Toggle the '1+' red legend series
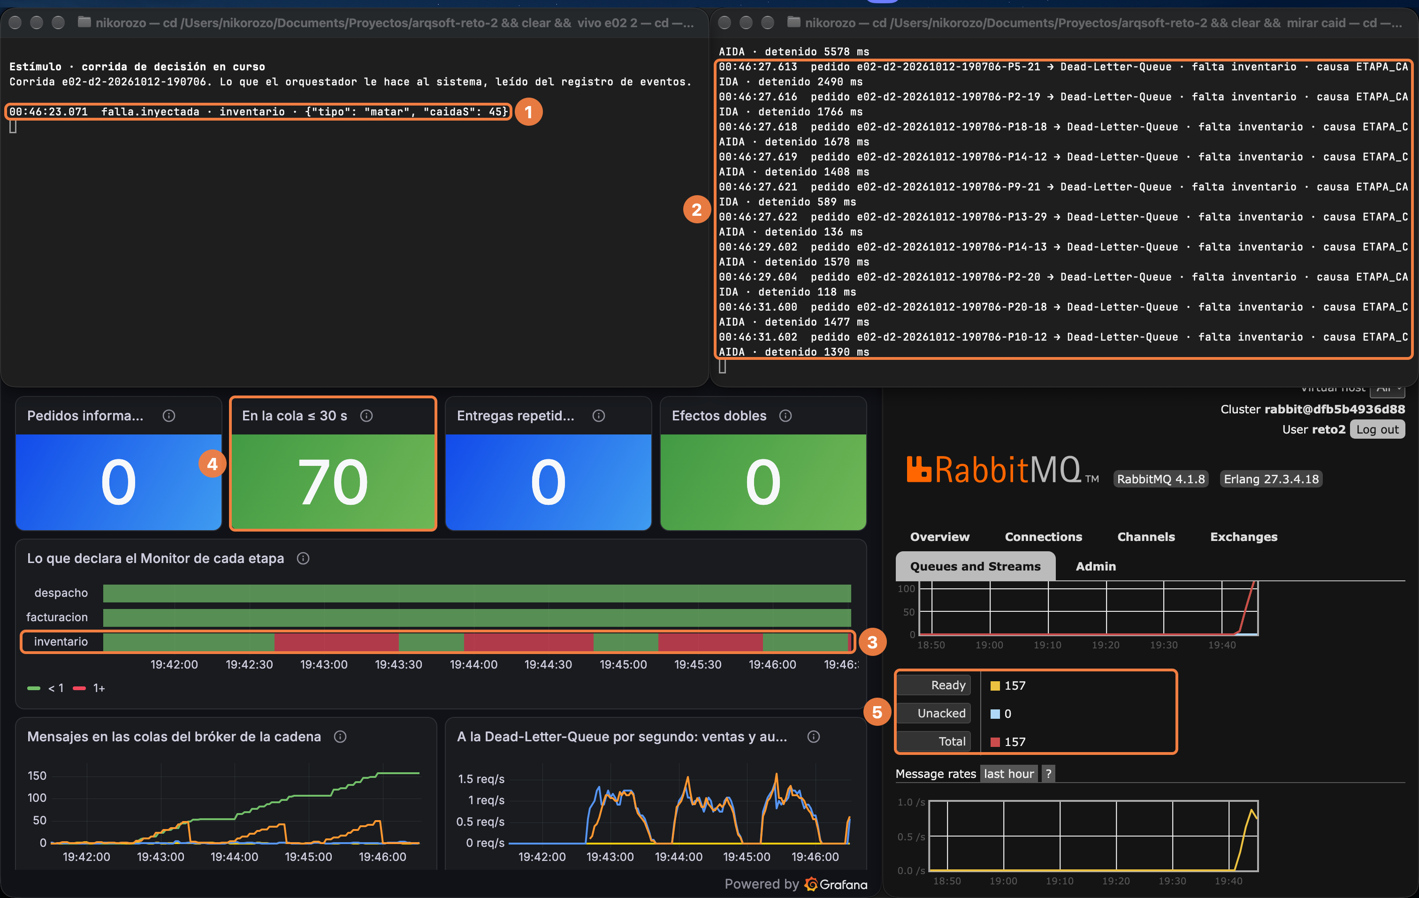Image resolution: width=1419 pixels, height=898 pixels. tap(89, 688)
